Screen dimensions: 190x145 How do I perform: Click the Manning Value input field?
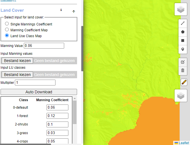point(44,46)
